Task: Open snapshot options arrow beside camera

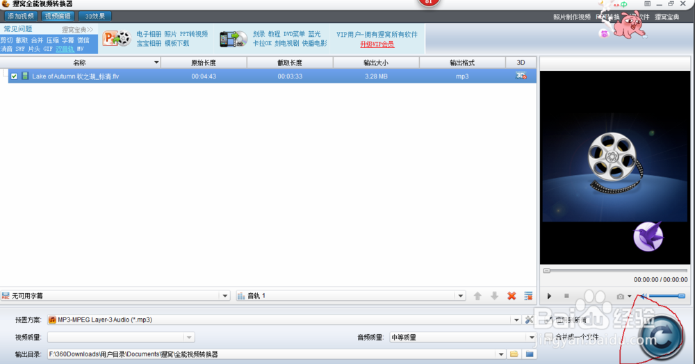Action: tap(630, 297)
